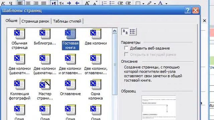Open the font color dropdown arrow
This screenshot has height=120, width=214.
[x=167, y=4]
